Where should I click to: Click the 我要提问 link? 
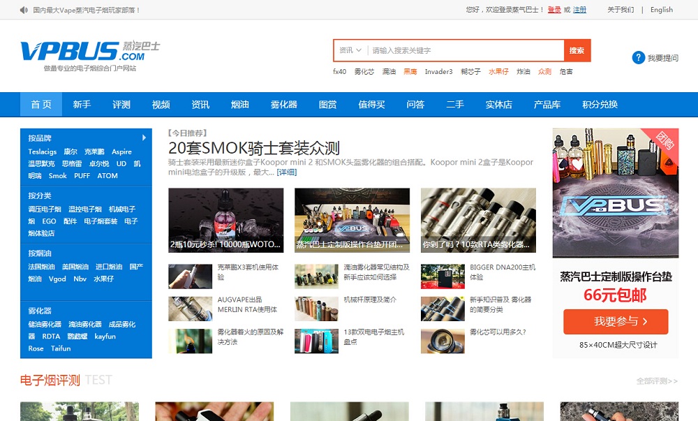click(663, 58)
